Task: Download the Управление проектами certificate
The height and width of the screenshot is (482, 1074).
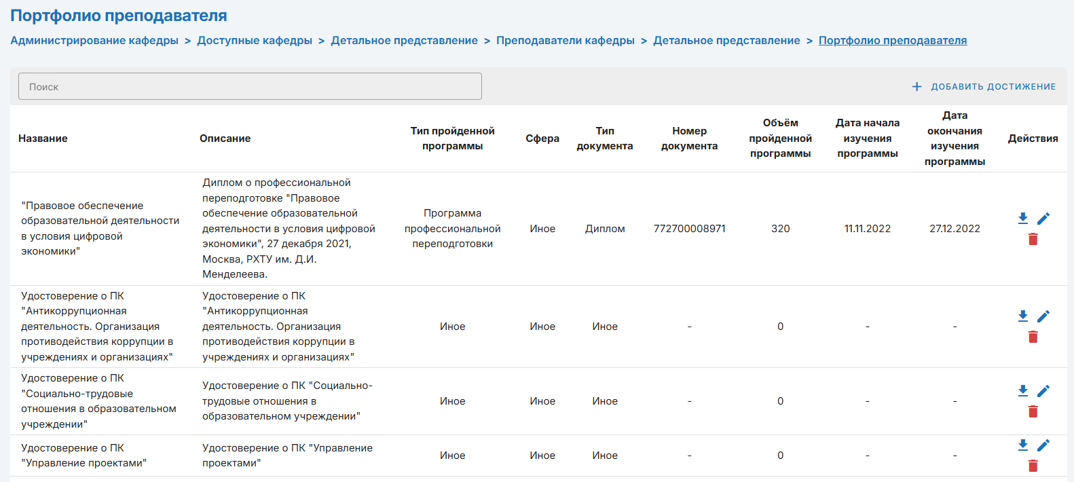Action: pos(1023,445)
